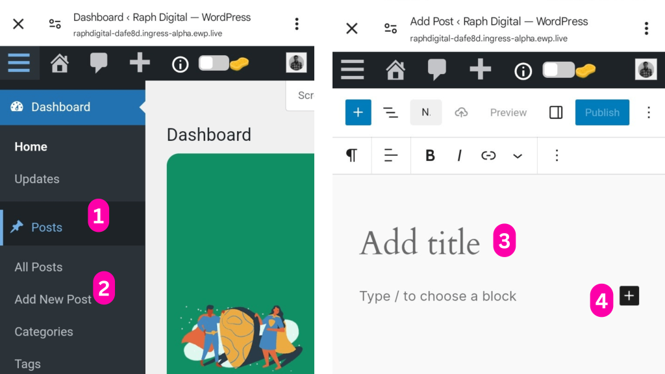Toggle the switch in Dashboard admin bar

[213, 63]
